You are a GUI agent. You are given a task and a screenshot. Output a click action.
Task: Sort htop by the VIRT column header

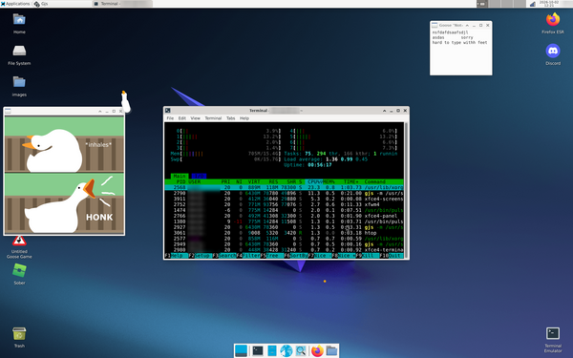(254, 182)
